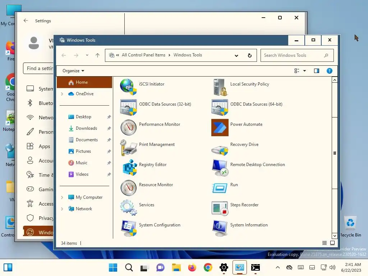The image size is (368, 276).
Task: Expand OneDrive tree node
Action: point(62,94)
